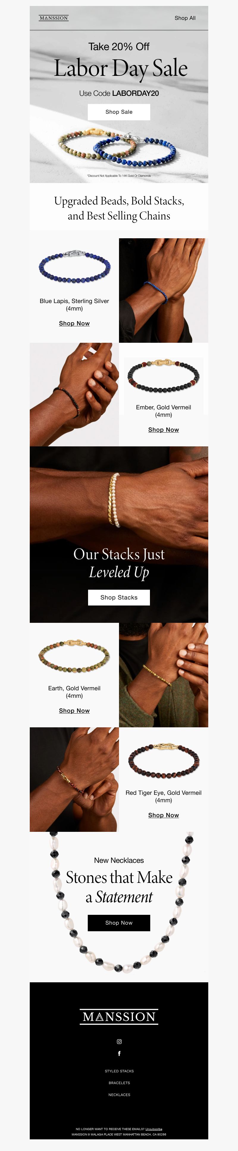The width and height of the screenshot is (238, 1151).
Task: Open Shop All in the header
Action: point(185,18)
